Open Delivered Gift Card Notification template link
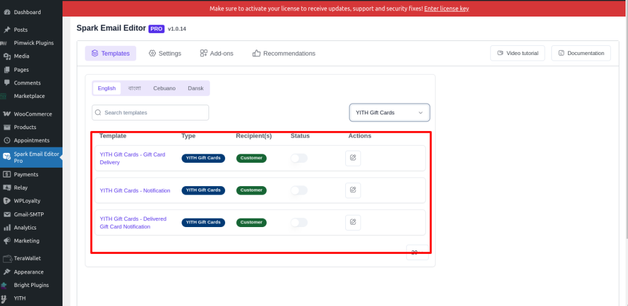This screenshot has width=628, height=306. coord(133,223)
